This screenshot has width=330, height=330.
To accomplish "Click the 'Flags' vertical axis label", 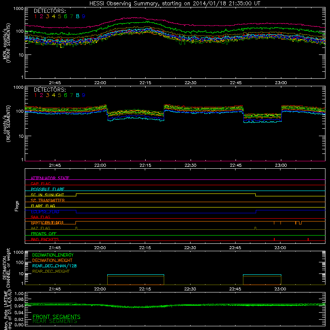I will click(17, 206).
